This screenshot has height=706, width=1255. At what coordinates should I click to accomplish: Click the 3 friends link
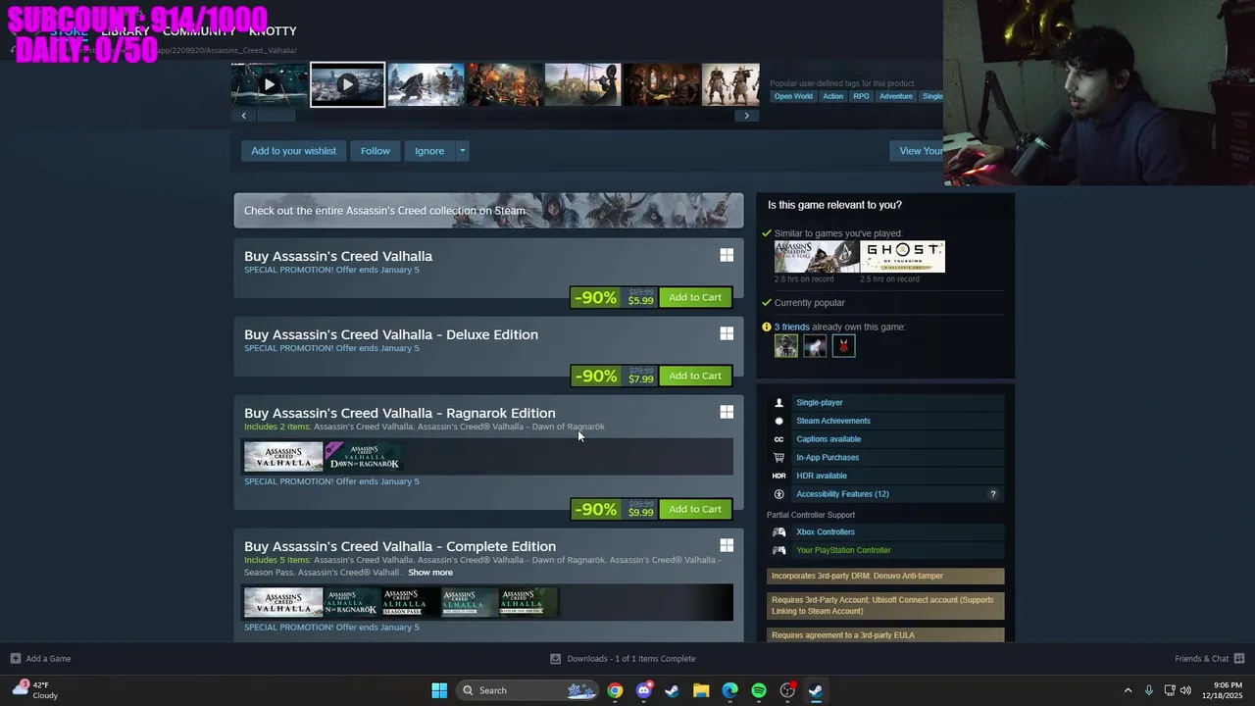click(x=792, y=327)
